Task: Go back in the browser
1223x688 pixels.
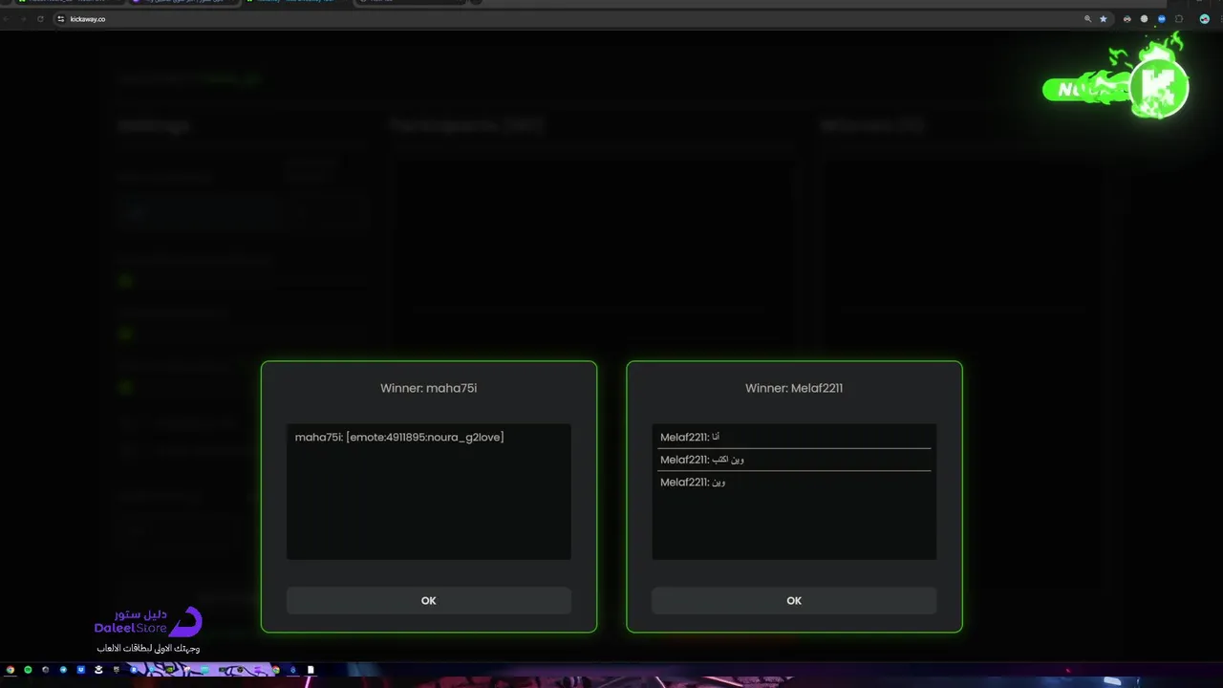Action: (x=7, y=19)
